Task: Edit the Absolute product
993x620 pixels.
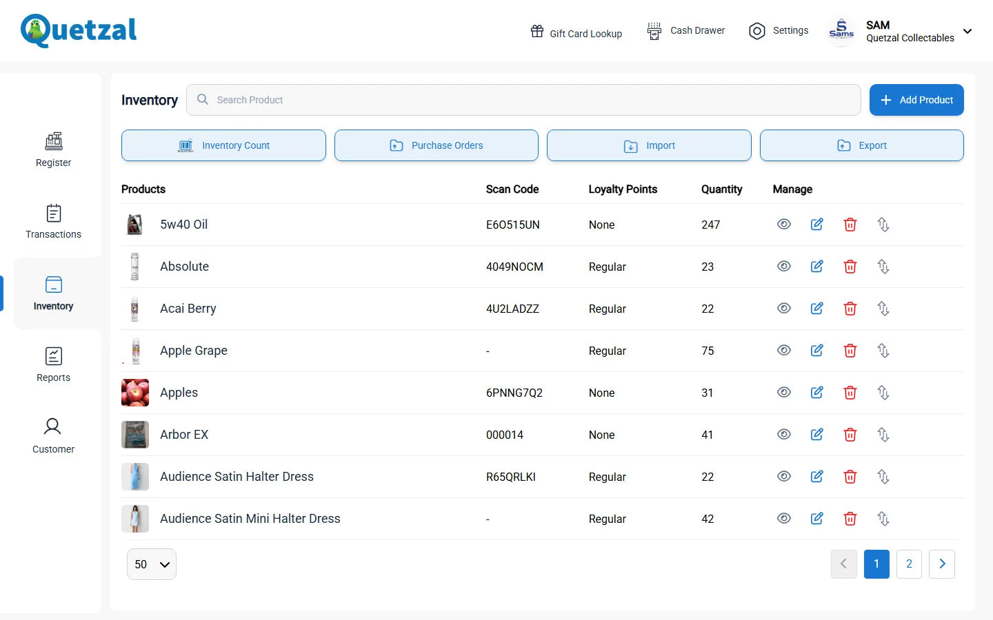Action: point(817,267)
